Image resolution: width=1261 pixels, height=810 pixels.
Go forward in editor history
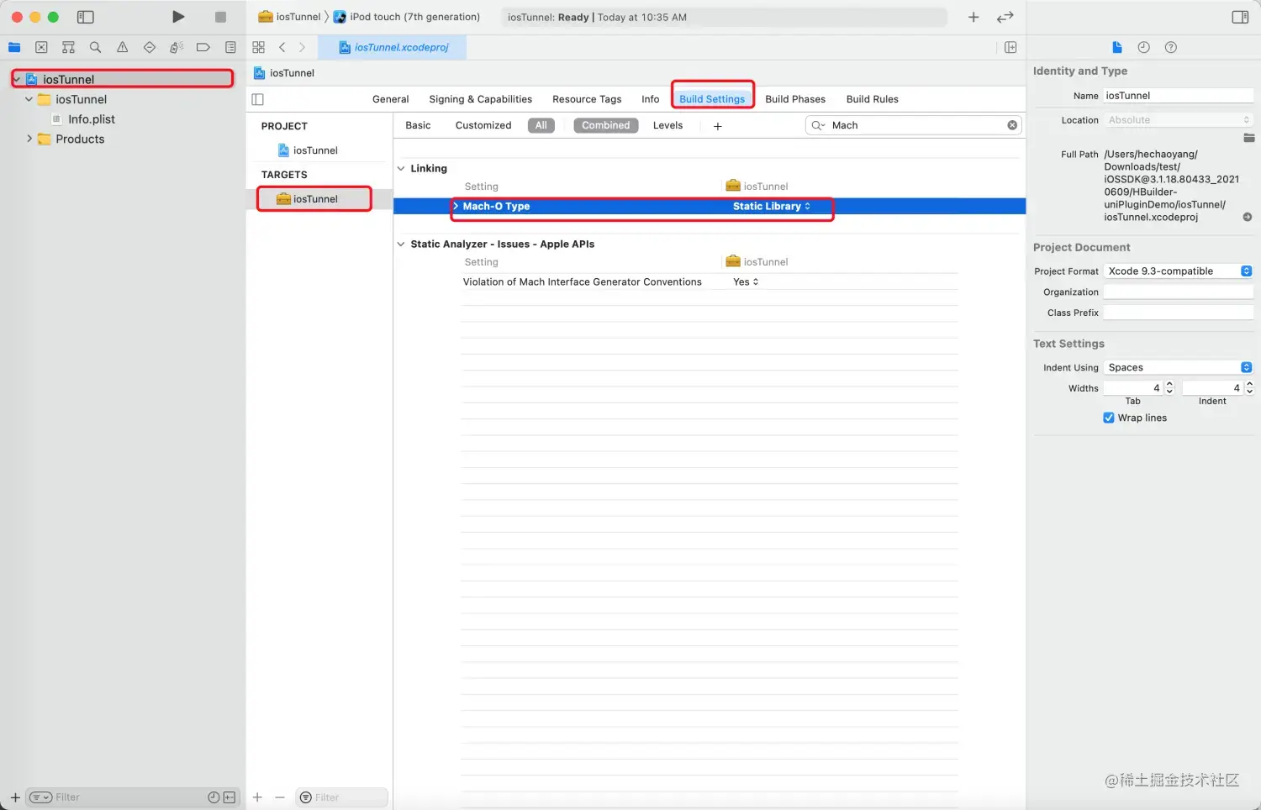302,47
